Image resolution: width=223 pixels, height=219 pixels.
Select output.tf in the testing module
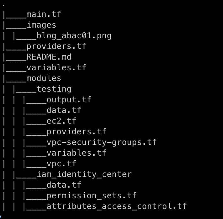pyautogui.click(x=69, y=100)
